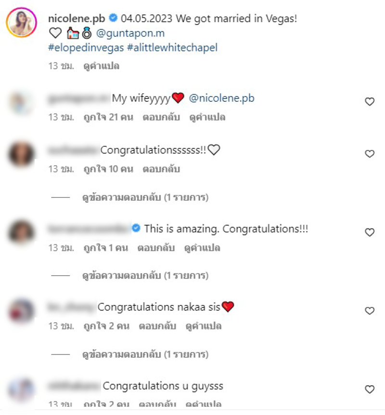Open @nicolene.pb mention in wifey comment

coord(221,98)
